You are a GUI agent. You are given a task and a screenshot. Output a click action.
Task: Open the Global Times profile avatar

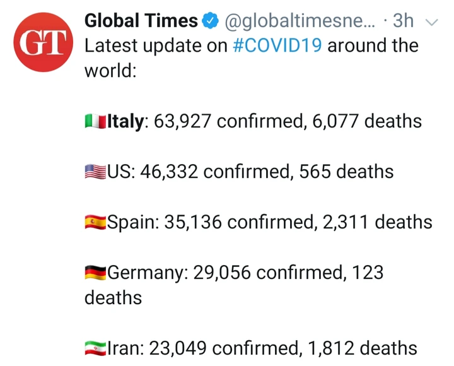(x=43, y=42)
